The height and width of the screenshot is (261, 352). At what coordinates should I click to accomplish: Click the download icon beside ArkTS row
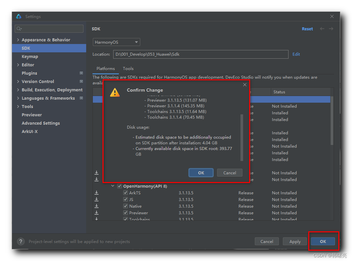[97, 193]
